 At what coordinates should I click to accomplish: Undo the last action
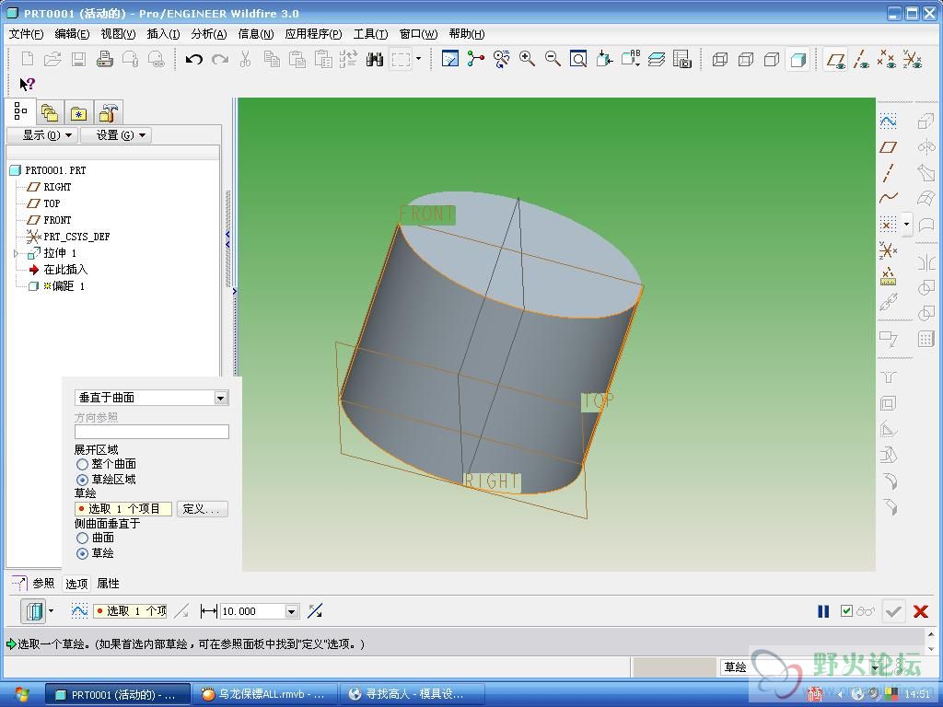[x=193, y=59]
